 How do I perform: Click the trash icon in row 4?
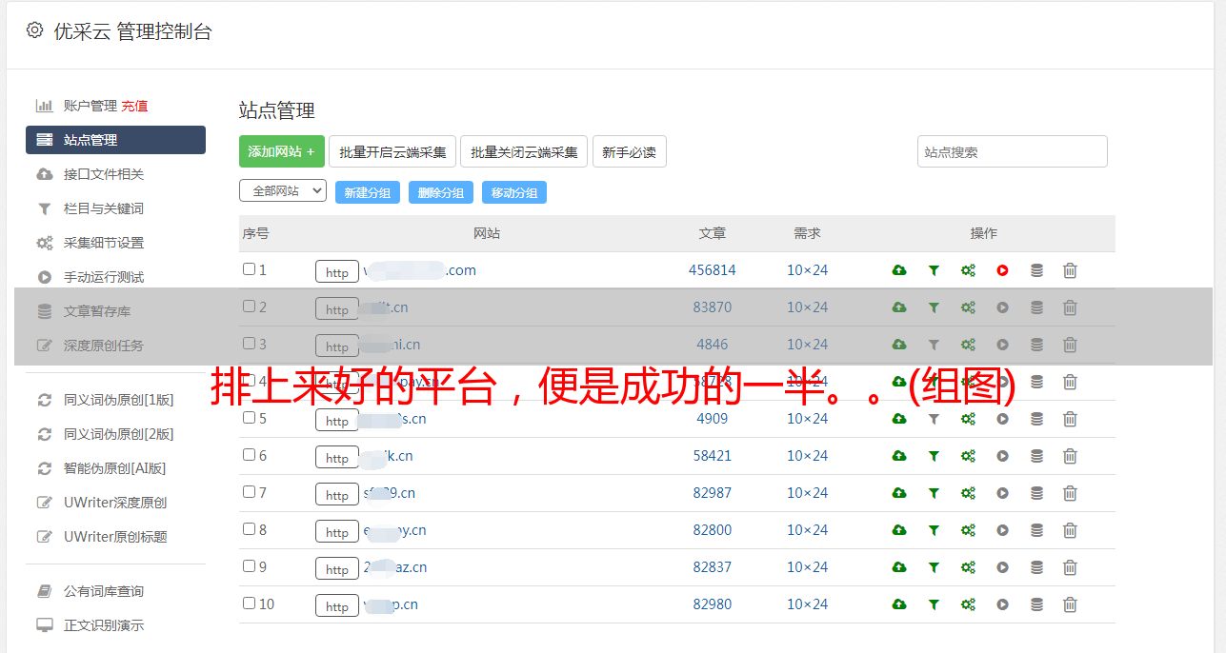pos(1070,382)
